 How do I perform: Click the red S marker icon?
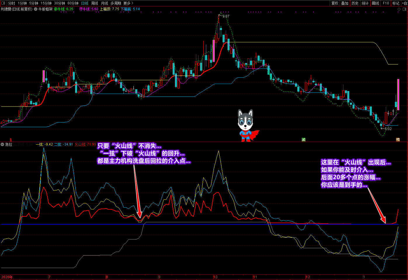point(11,140)
